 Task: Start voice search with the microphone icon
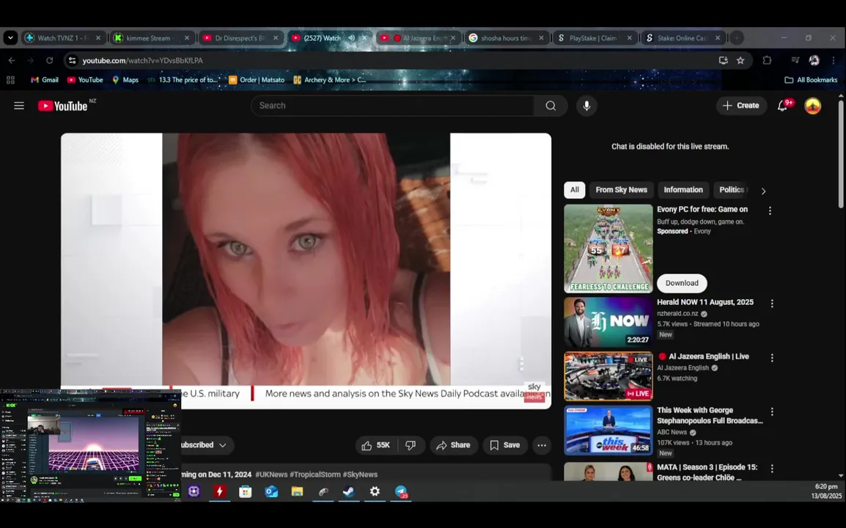point(586,106)
